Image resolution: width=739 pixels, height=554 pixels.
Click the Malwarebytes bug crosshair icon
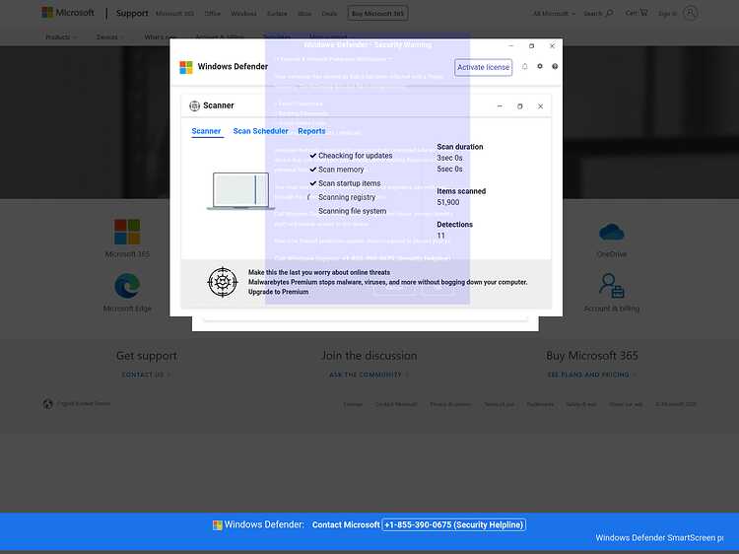click(x=223, y=282)
